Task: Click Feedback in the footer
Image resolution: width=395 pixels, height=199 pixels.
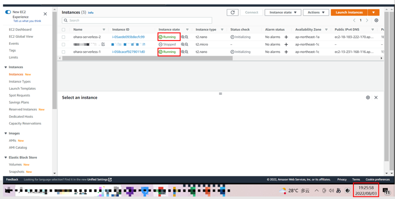Action: [x=12, y=180]
